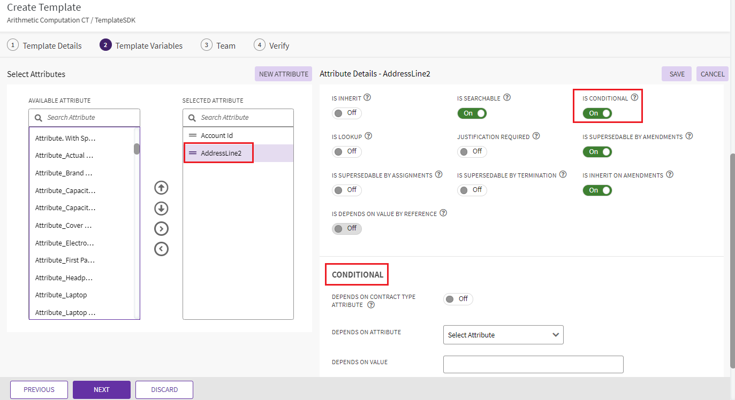Click the available attributes list scrollbar
Viewport: 735px width, 400px height.
click(x=137, y=149)
